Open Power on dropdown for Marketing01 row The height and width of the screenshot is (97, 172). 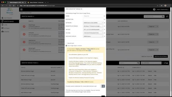(157, 50)
